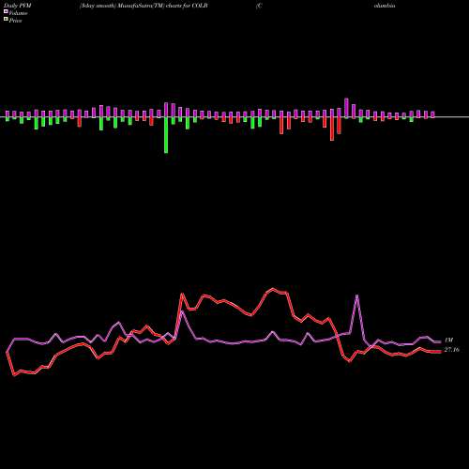Click the Volume legend color swatch
This screenshot has height=469, width=469.
pyautogui.click(x=6, y=11)
